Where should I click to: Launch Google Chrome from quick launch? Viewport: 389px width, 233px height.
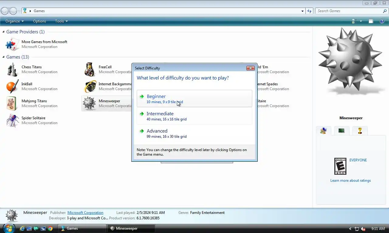pyautogui.click(x=50, y=228)
